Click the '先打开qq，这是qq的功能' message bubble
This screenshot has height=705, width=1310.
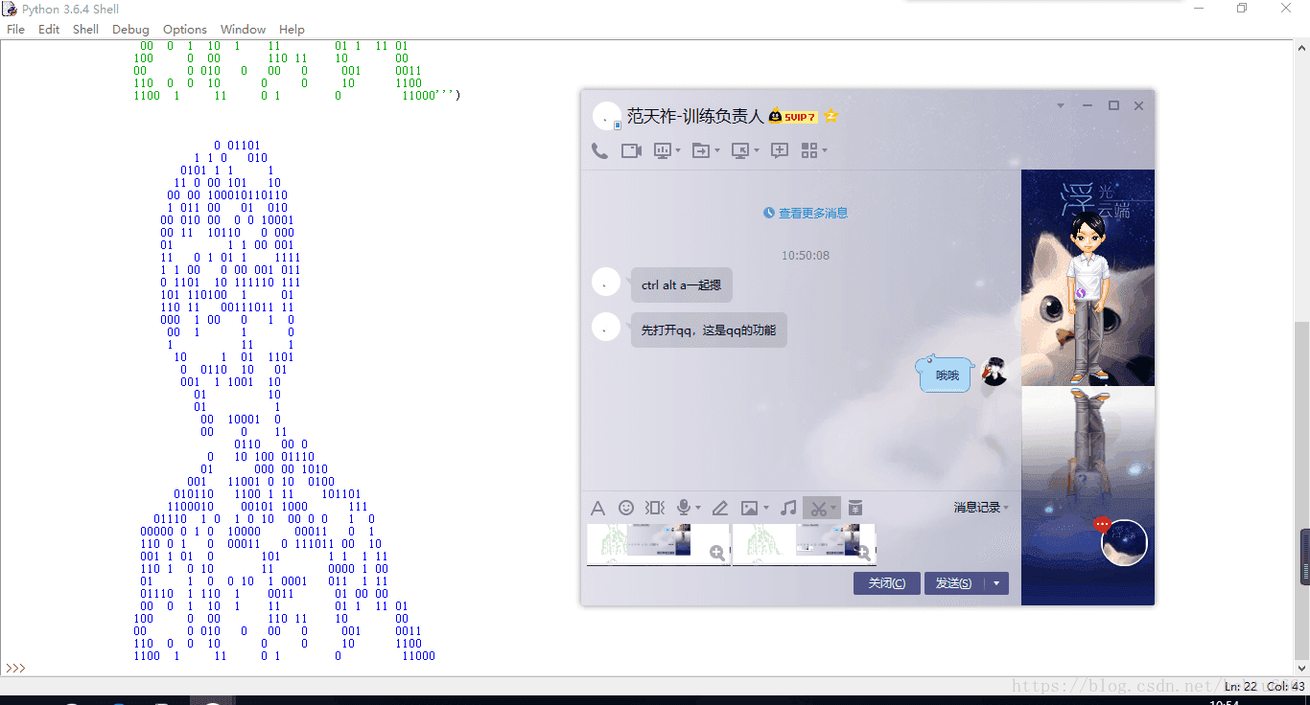coord(709,330)
